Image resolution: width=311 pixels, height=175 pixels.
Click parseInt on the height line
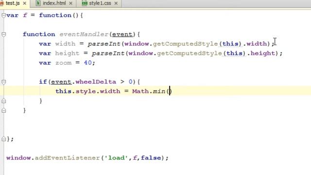108,53
